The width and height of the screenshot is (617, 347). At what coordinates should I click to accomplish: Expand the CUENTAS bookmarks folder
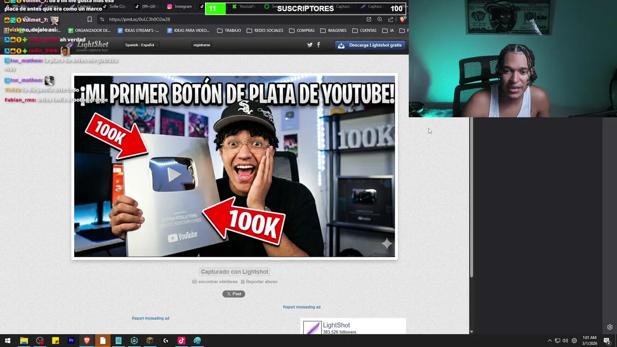(364, 30)
